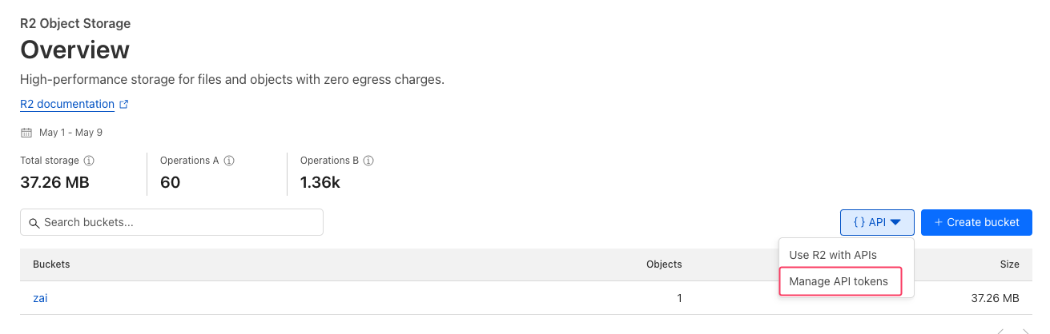This screenshot has width=1050, height=334.
Task: Click the calendar icon next to date range
Action: 26,133
